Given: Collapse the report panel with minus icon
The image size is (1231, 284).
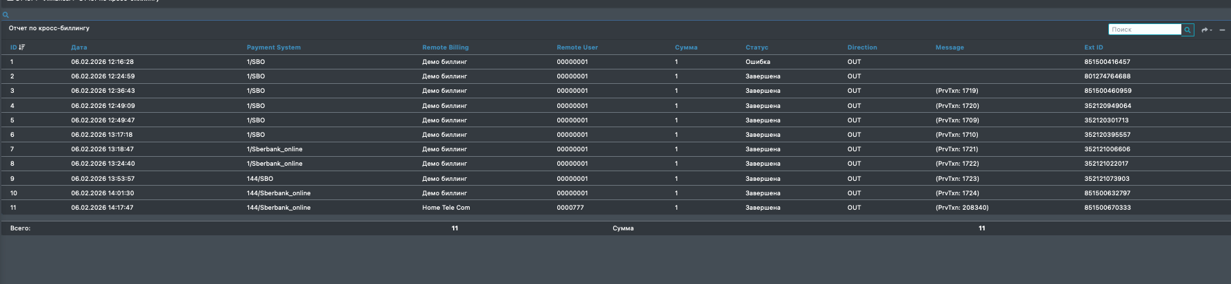Looking at the screenshot, I should click(1222, 30).
